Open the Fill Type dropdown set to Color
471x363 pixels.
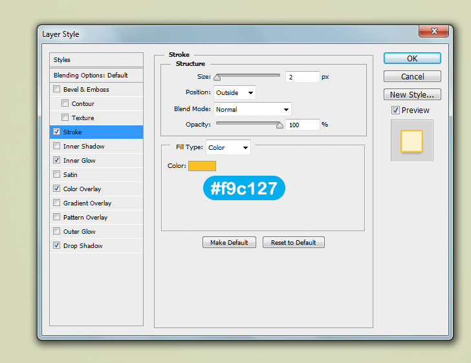pyautogui.click(x=228, y=147)
